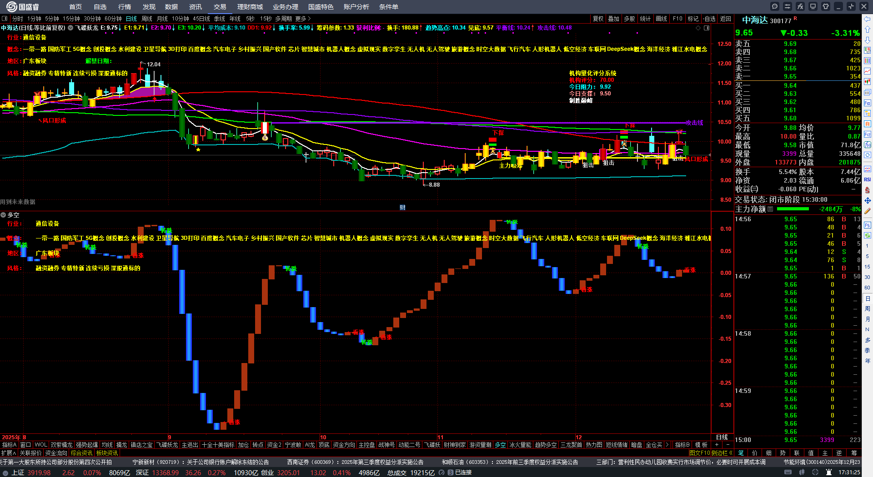The width and height of the screenshot is (873, 477).
Task: Toggle the 画线 drawing tools button
Action: pyautogui.click(x=661, y=19)
